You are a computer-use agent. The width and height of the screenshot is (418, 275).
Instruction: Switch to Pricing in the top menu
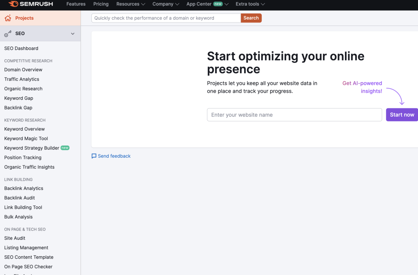click(x=101, y=4)
